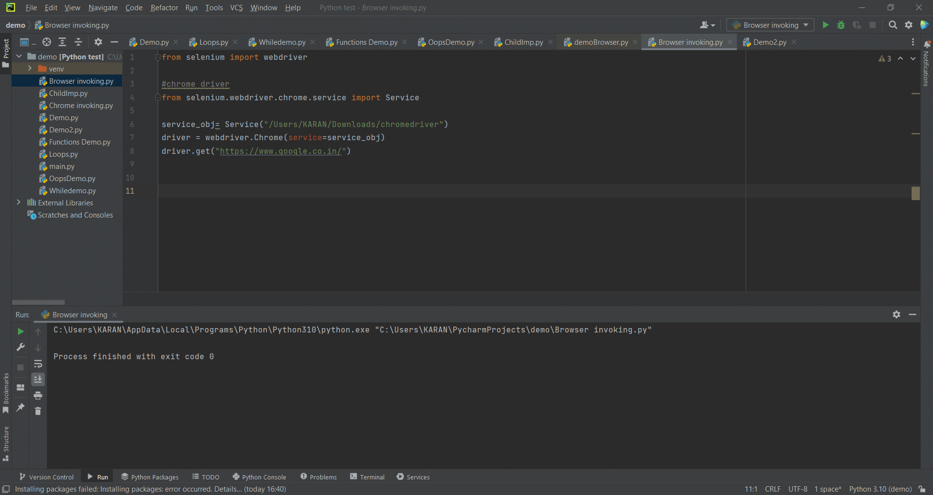The width and height of the screenshot is (933, 495).
Task: Open Chrome invoking.py in project tree
Action: tap(81, 106)
